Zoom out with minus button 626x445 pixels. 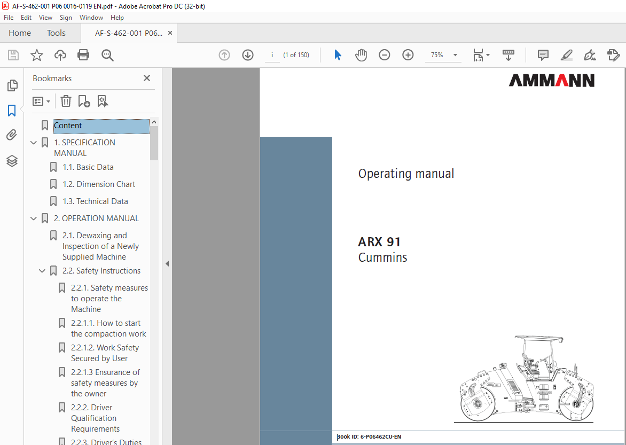click(x=385, y=55)
